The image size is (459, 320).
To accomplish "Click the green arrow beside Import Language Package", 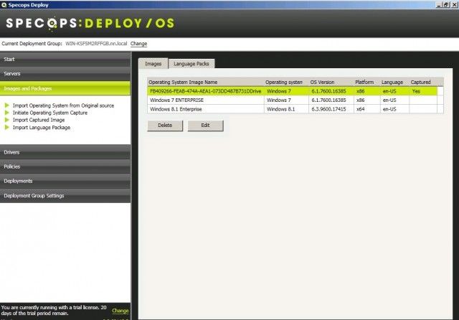I will pyautogui.click(x=7, y=128).
